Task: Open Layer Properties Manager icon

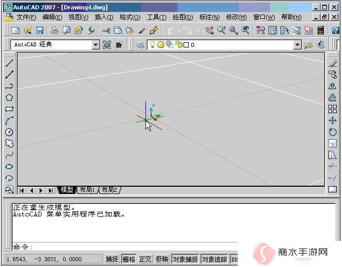Action: point(140,45)
